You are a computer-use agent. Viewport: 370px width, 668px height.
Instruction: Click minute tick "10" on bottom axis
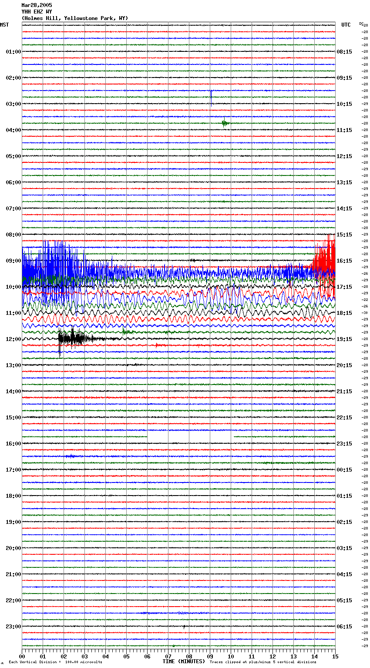coord(231,656)
